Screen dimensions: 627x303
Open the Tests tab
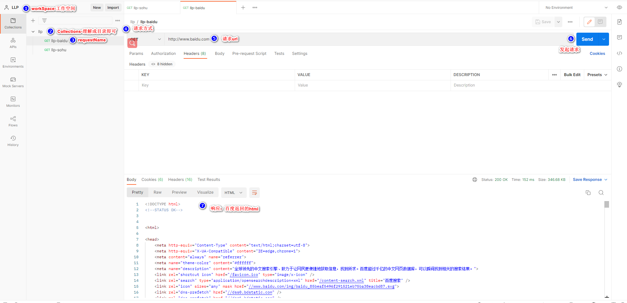[279, 54]
